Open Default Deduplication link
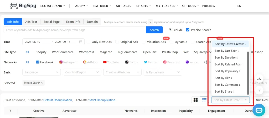The image size is (269, 118). coord(58,100)
